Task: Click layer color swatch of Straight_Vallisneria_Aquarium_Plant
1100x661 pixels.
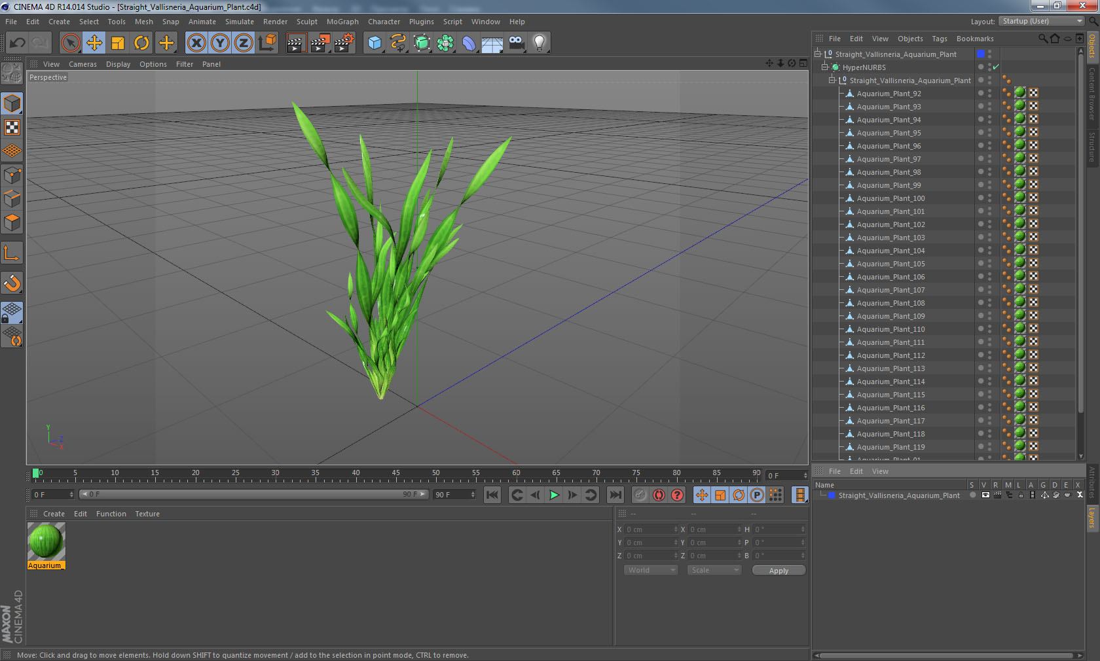Action: (832, 495)
